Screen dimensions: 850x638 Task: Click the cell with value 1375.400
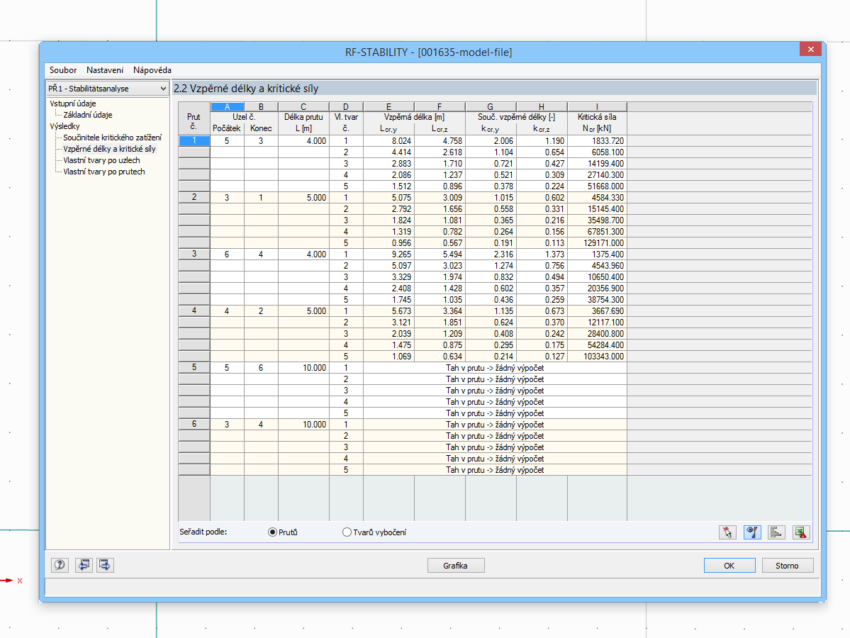(x=597, y=254)
